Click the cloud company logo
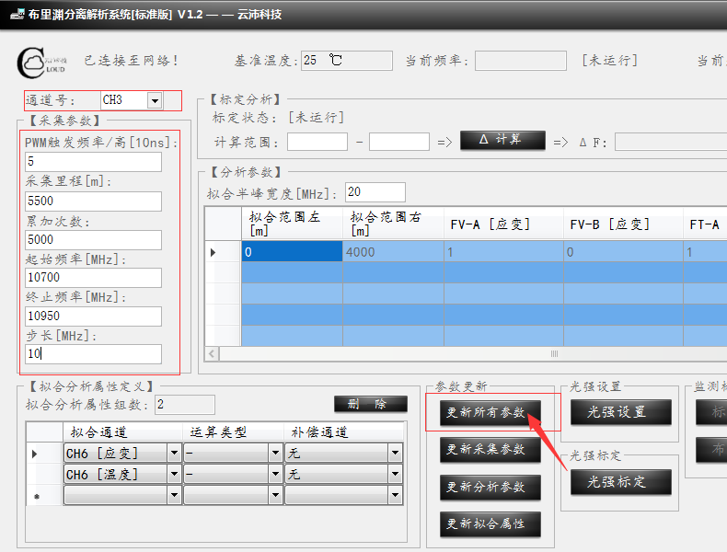The height and width of the screenshot is (552, 727). click(x=41, y=63)
